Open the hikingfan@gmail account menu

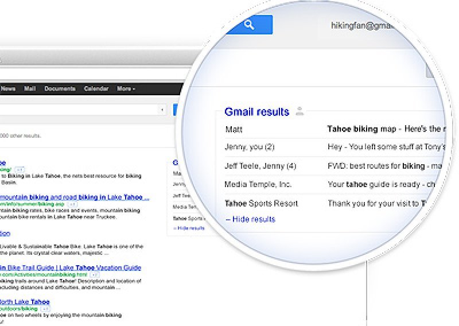point(361,26)
